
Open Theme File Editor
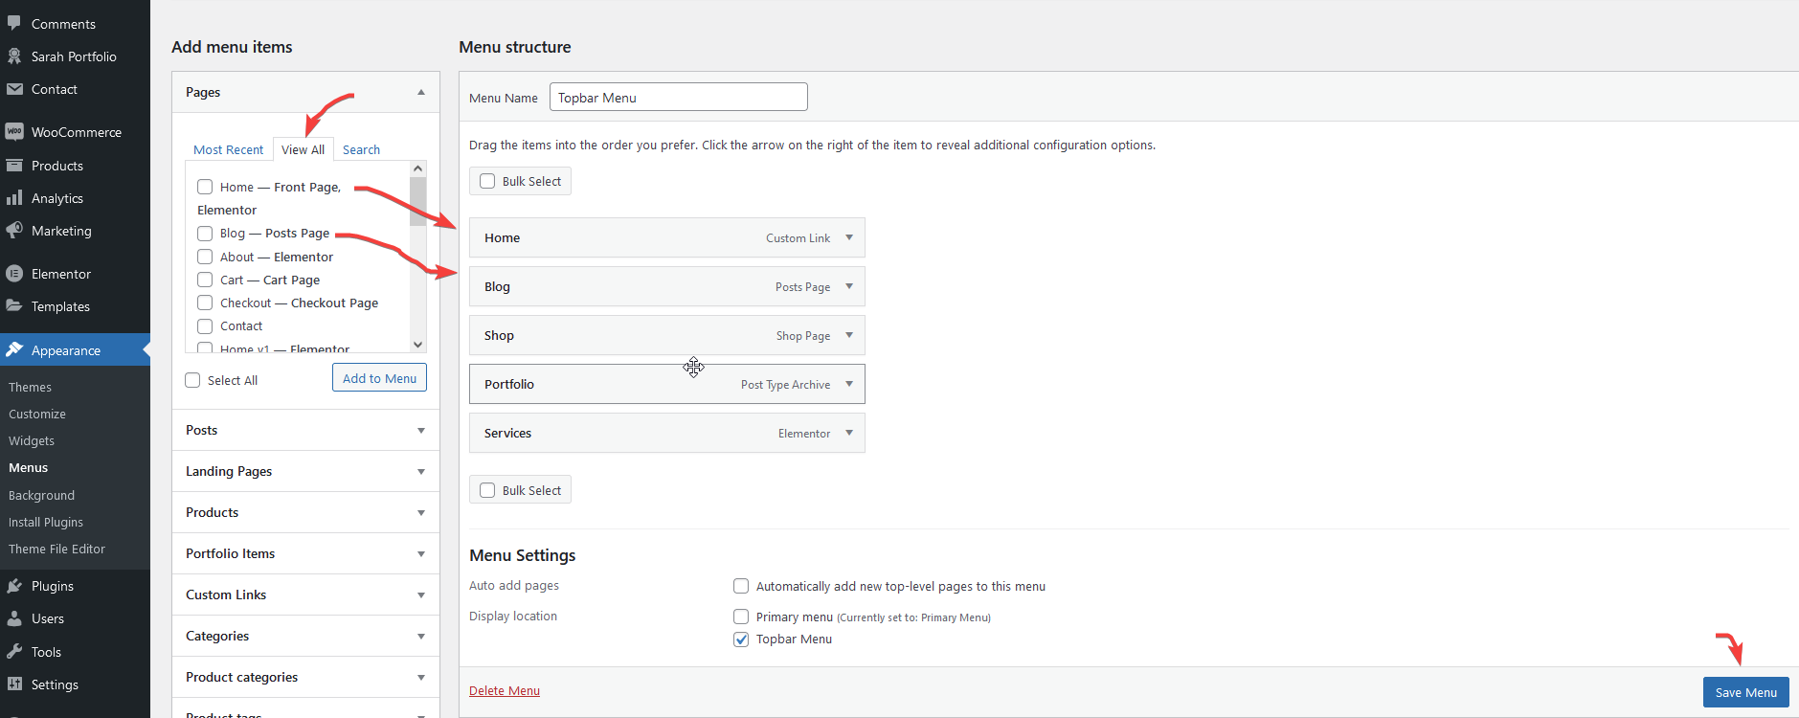(x=56, y=549)
